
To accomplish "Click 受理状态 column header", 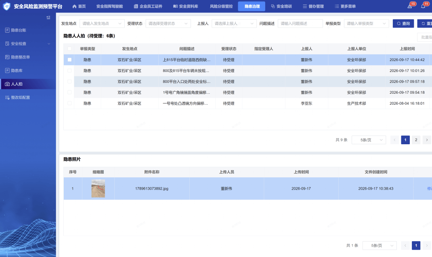I will [229, 48].
